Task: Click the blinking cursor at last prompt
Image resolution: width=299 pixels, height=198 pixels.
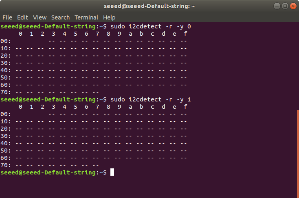Action: point(112,172)
